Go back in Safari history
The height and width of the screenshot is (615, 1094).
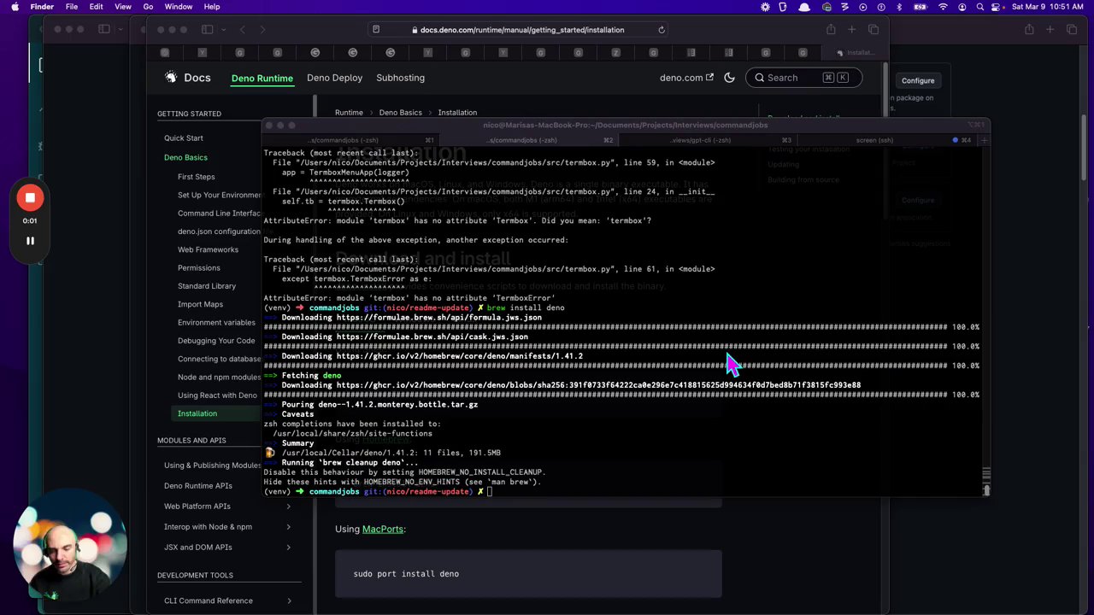(243, 30)
